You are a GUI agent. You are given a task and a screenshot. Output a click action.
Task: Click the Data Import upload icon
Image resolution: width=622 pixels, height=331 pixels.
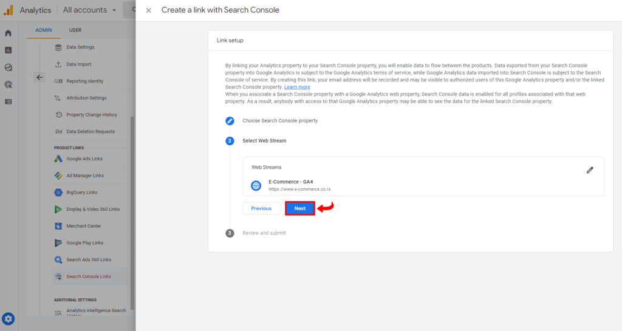coord(58,64)
